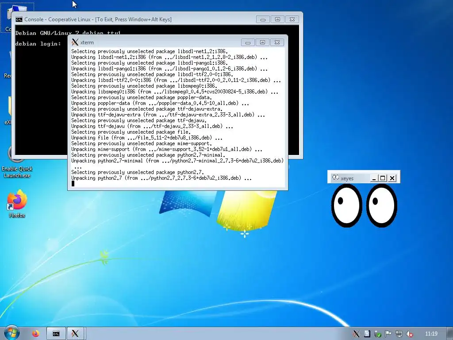Open the Safely Remove Hardware tray icon
The width and height of the screenshot is (453, 340).
(377, 334)
